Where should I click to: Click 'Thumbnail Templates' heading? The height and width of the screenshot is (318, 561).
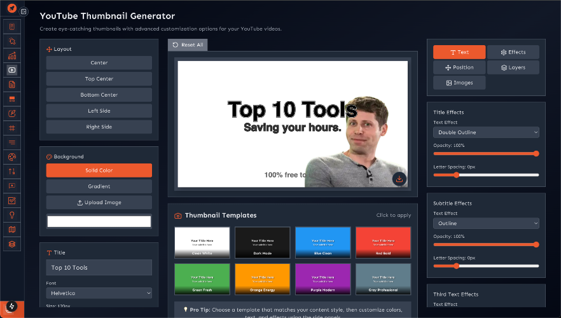coord(221,216)
